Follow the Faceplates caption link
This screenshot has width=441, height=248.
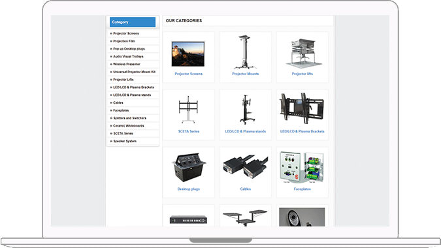click(x=302, y=189)
